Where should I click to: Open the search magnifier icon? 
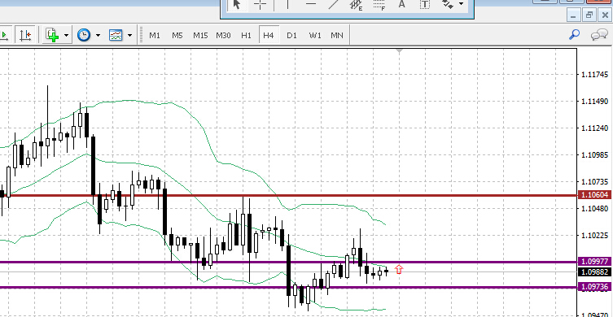point(574,35)
